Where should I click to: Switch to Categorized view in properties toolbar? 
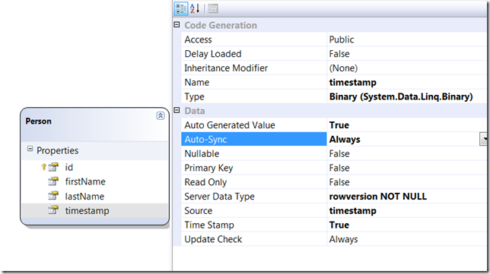[x=180, y=8]
